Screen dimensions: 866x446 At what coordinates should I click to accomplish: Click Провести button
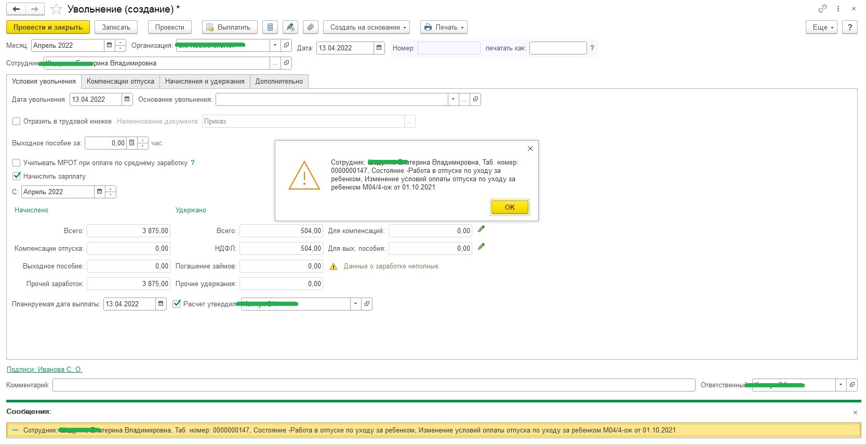click(x=170, y=27)
